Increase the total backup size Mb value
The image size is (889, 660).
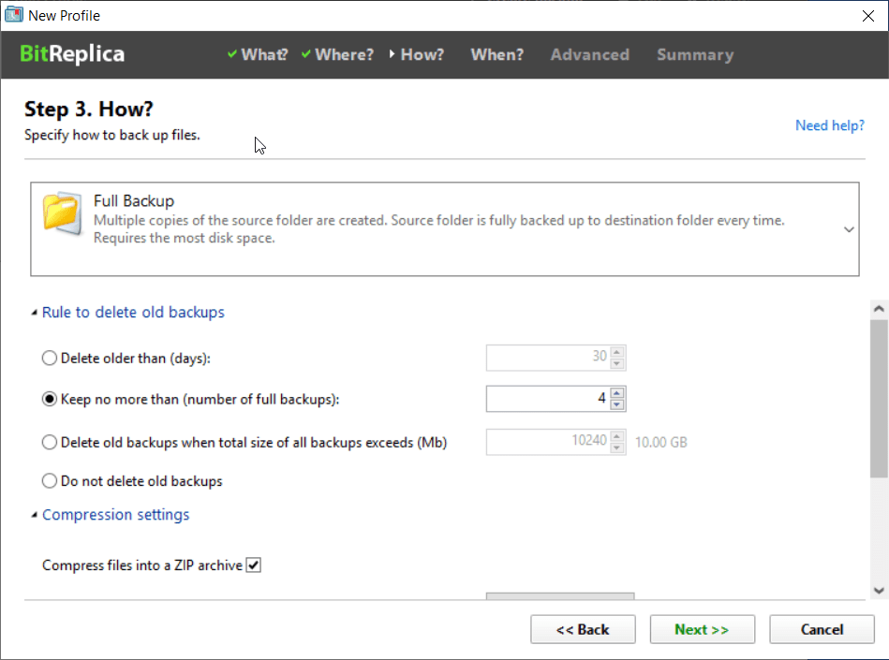[x=617, y=435]
